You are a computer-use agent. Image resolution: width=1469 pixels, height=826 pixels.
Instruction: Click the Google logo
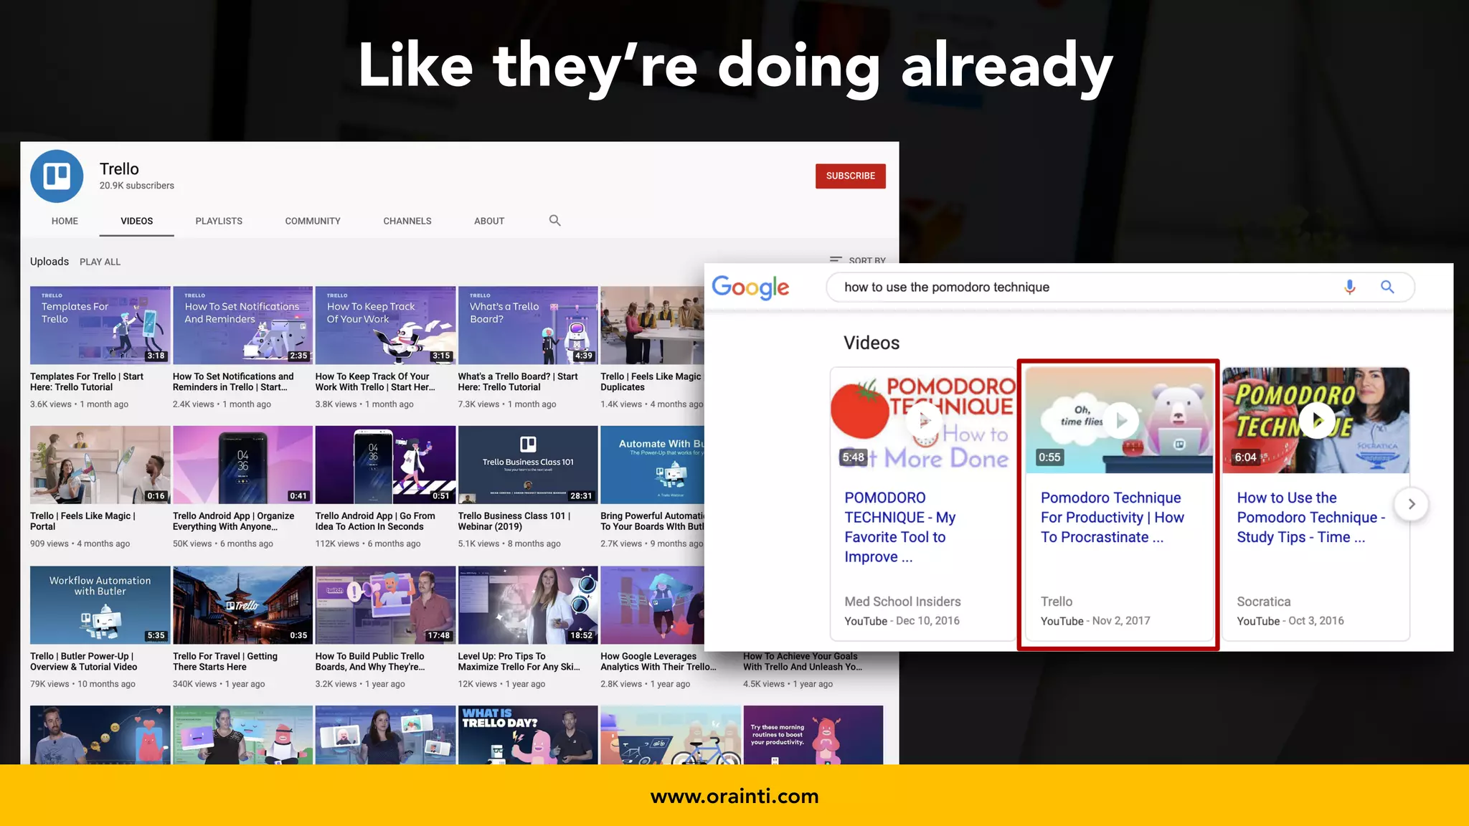click(750, 288)
